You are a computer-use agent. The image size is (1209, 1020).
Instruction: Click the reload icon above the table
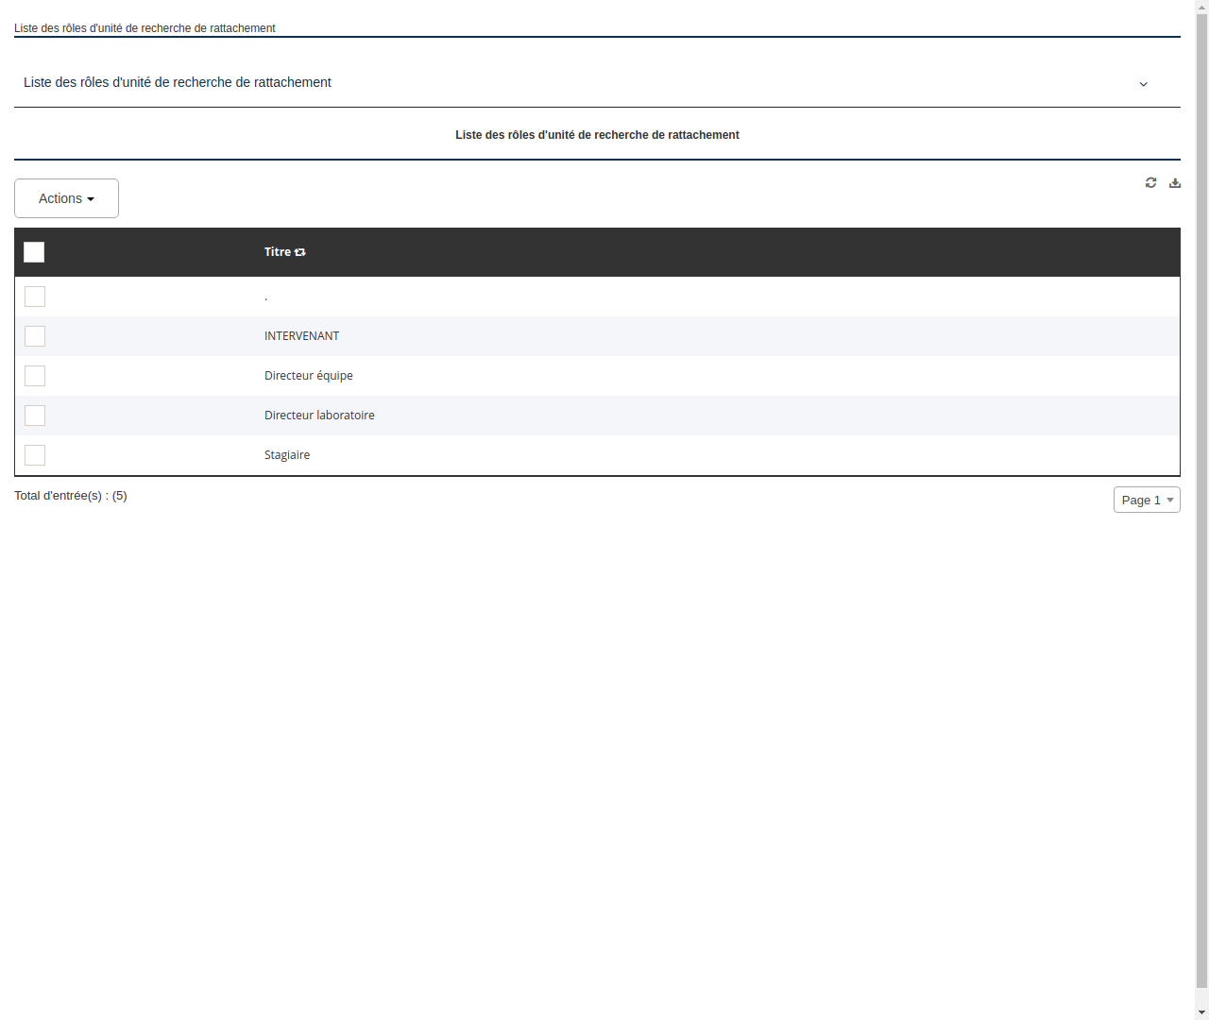(1150, 182)
